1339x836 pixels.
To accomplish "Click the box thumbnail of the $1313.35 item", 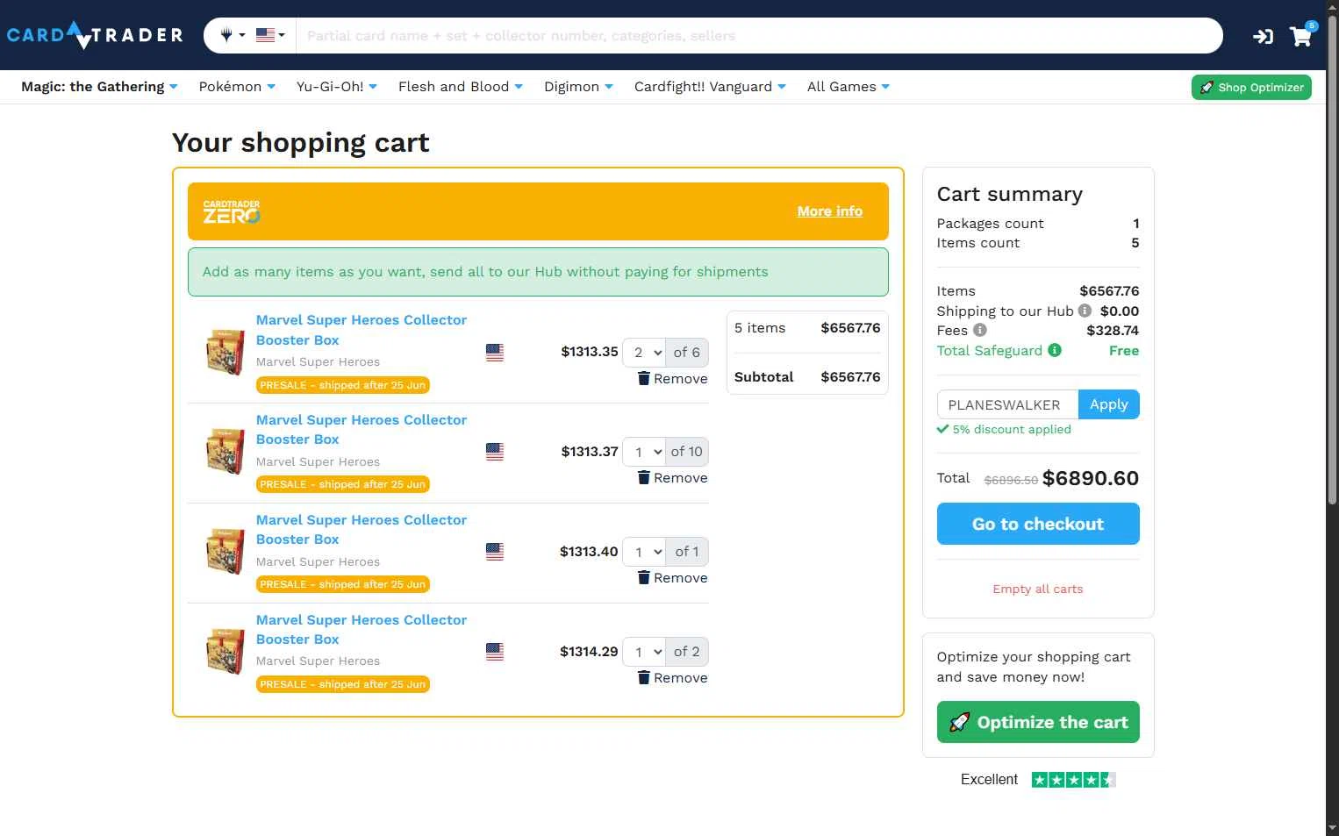I will point(225,352).
